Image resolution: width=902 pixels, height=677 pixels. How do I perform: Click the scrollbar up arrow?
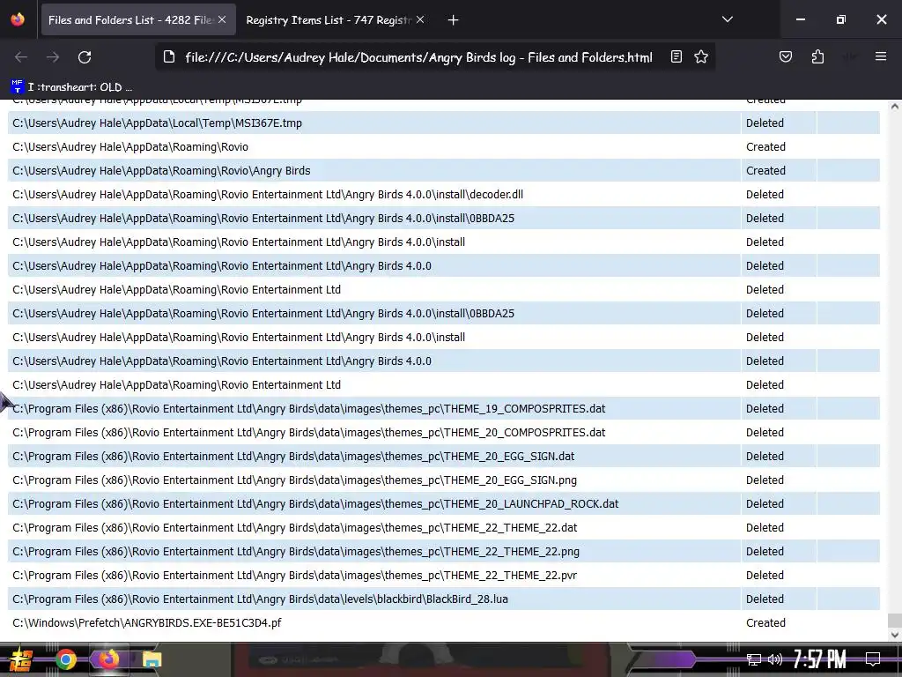tap(895, 107)
